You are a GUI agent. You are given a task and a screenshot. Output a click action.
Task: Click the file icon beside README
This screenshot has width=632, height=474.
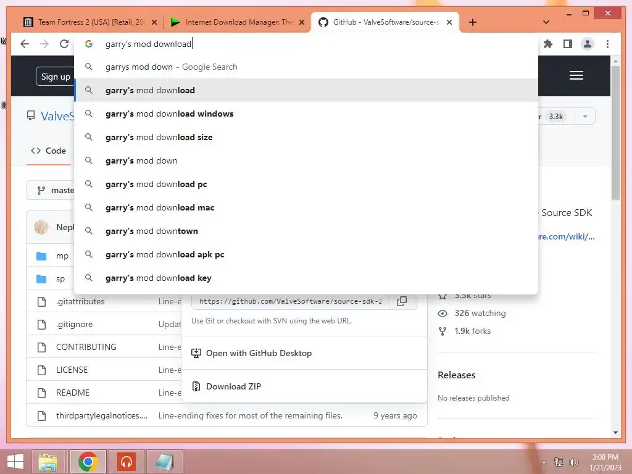41,393
